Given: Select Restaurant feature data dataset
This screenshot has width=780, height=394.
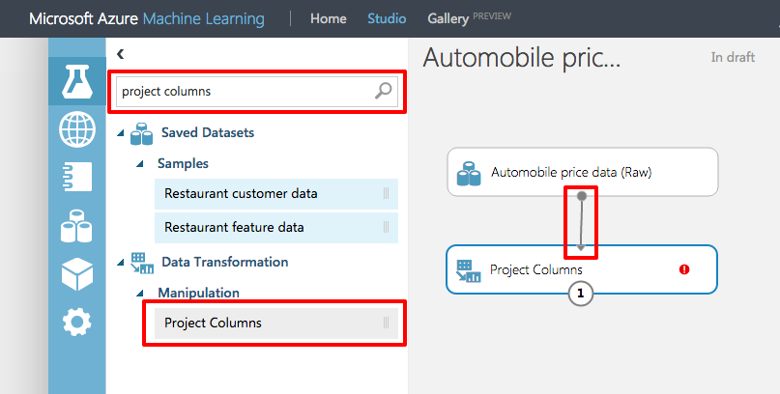Looking at the screenshot, I should click(234, 227).
